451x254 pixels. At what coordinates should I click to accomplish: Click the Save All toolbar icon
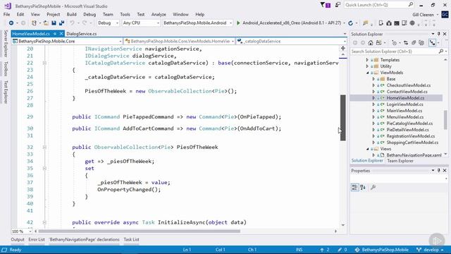point(61,23)
